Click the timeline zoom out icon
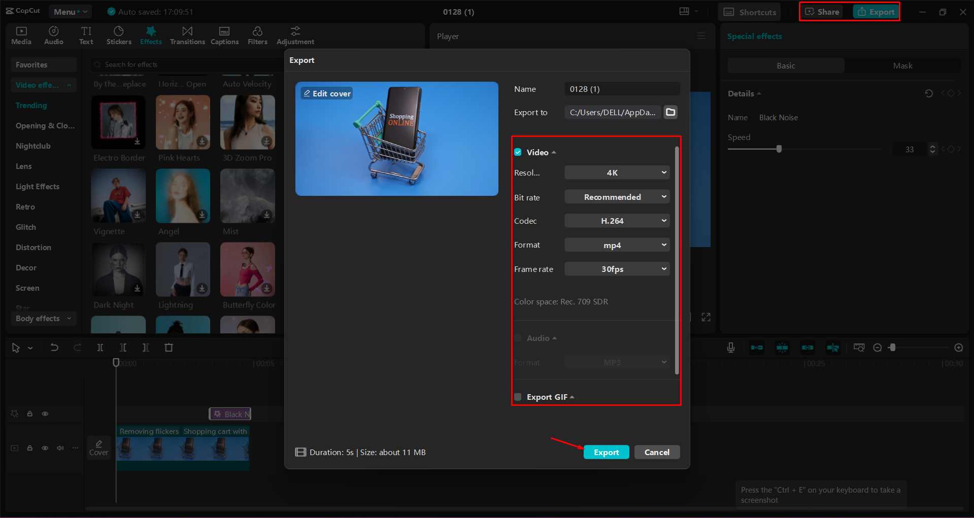This screenshot has height=518, width=974. coord(877,348)
